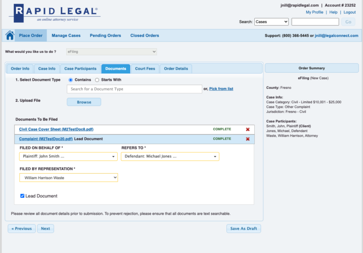
Task: Go to the Order Details tab
Action: [x=176, y=69]
